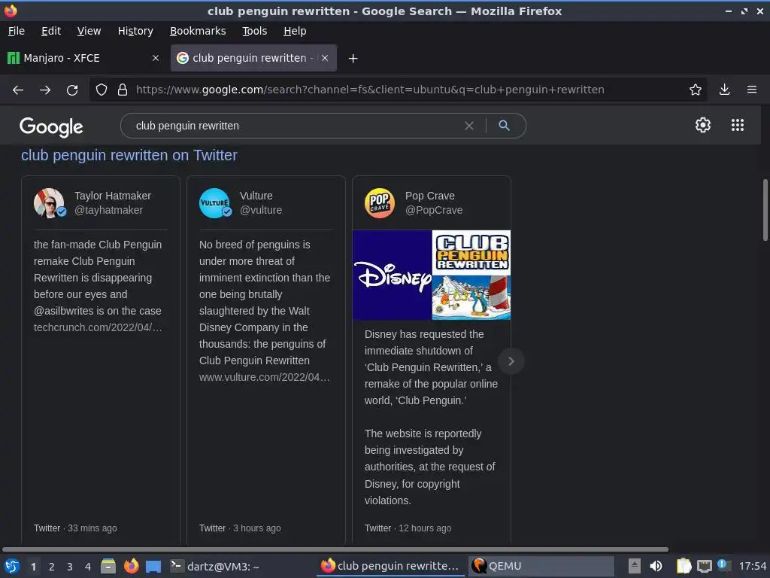Open the View menu
Viewport: 770px width, 578px height.
point(89,31)
